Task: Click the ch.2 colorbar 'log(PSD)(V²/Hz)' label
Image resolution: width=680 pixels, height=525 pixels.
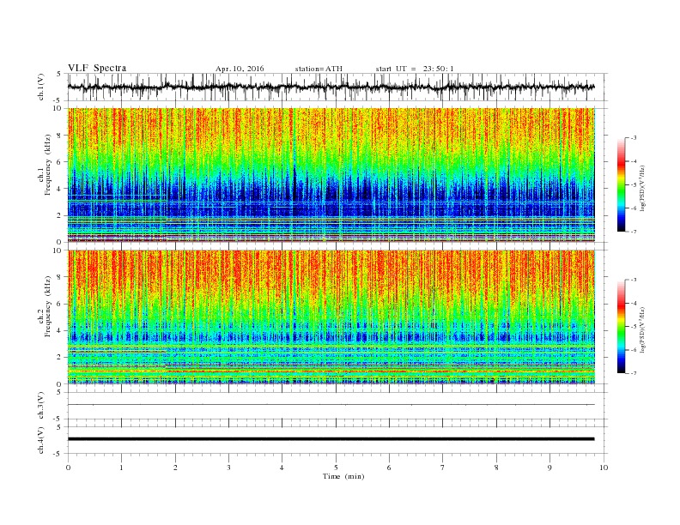Action: pos(642,329)
